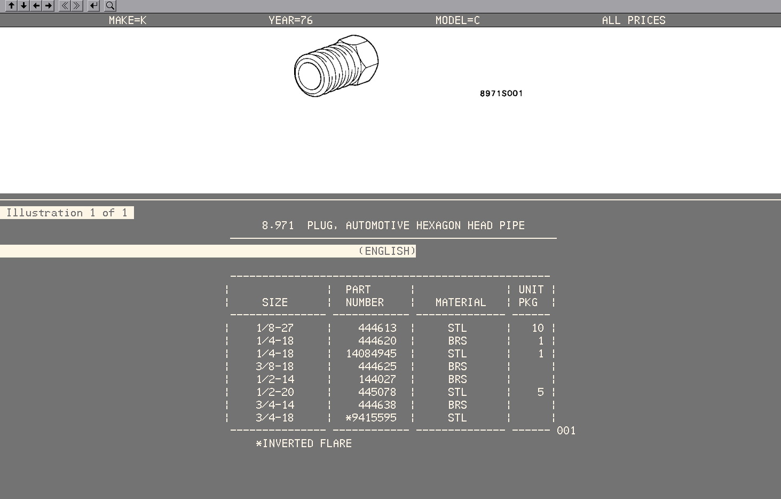
Task: Click the left arrow navigation button
Action: [36, 6]
